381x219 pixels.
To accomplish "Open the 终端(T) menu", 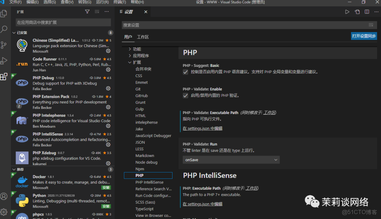I will [120, 2].
